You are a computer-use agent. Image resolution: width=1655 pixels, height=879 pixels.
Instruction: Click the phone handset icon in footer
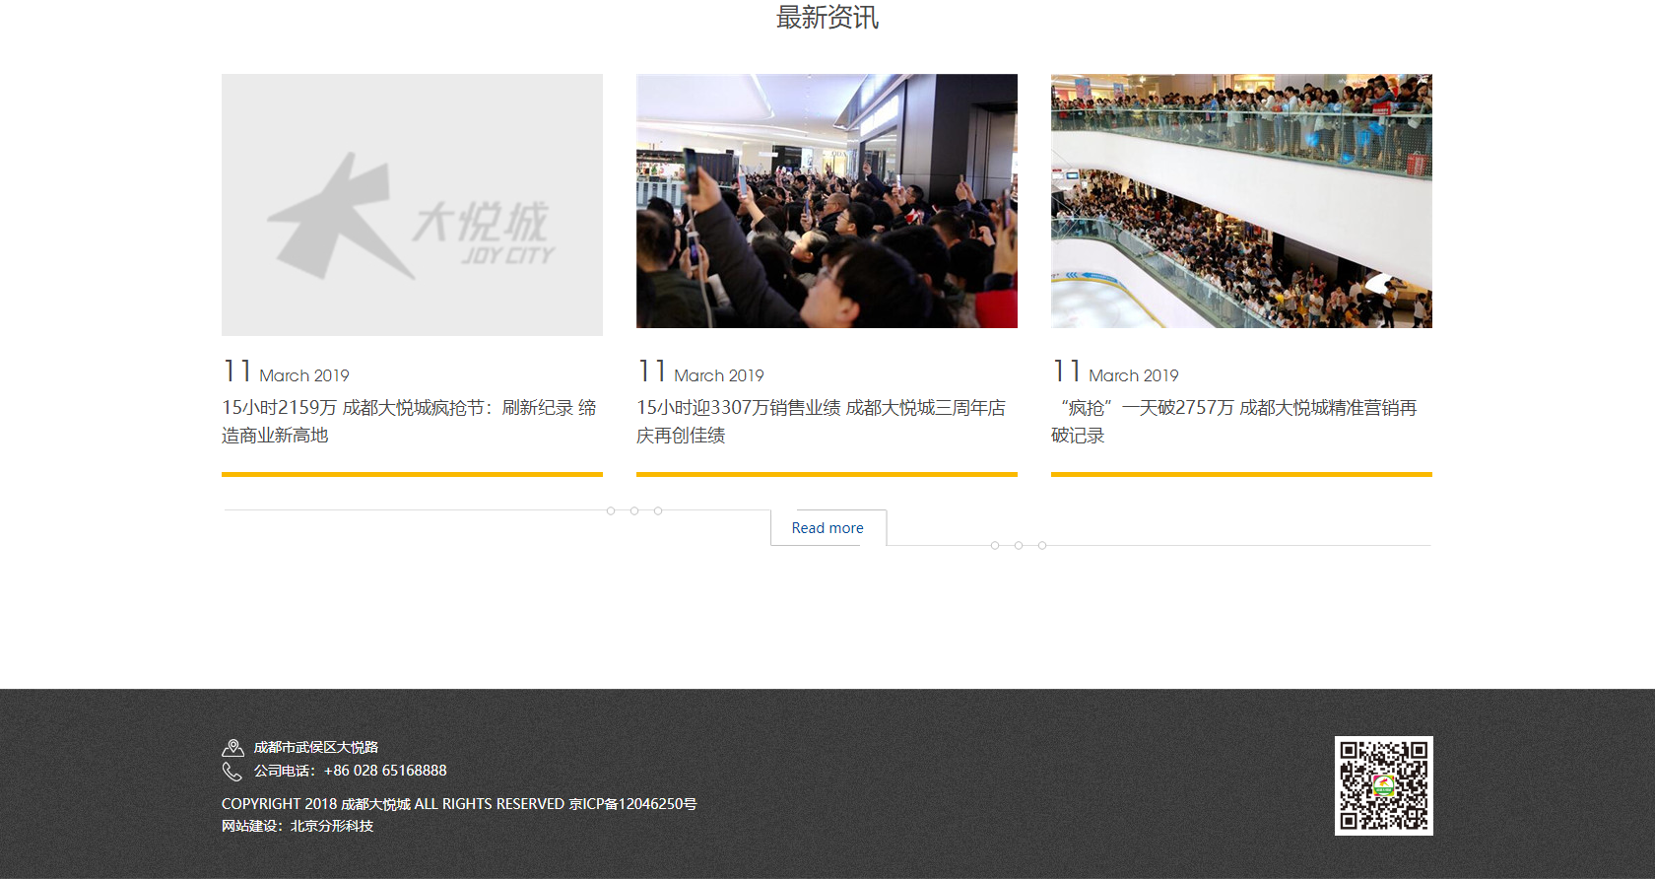232,772
